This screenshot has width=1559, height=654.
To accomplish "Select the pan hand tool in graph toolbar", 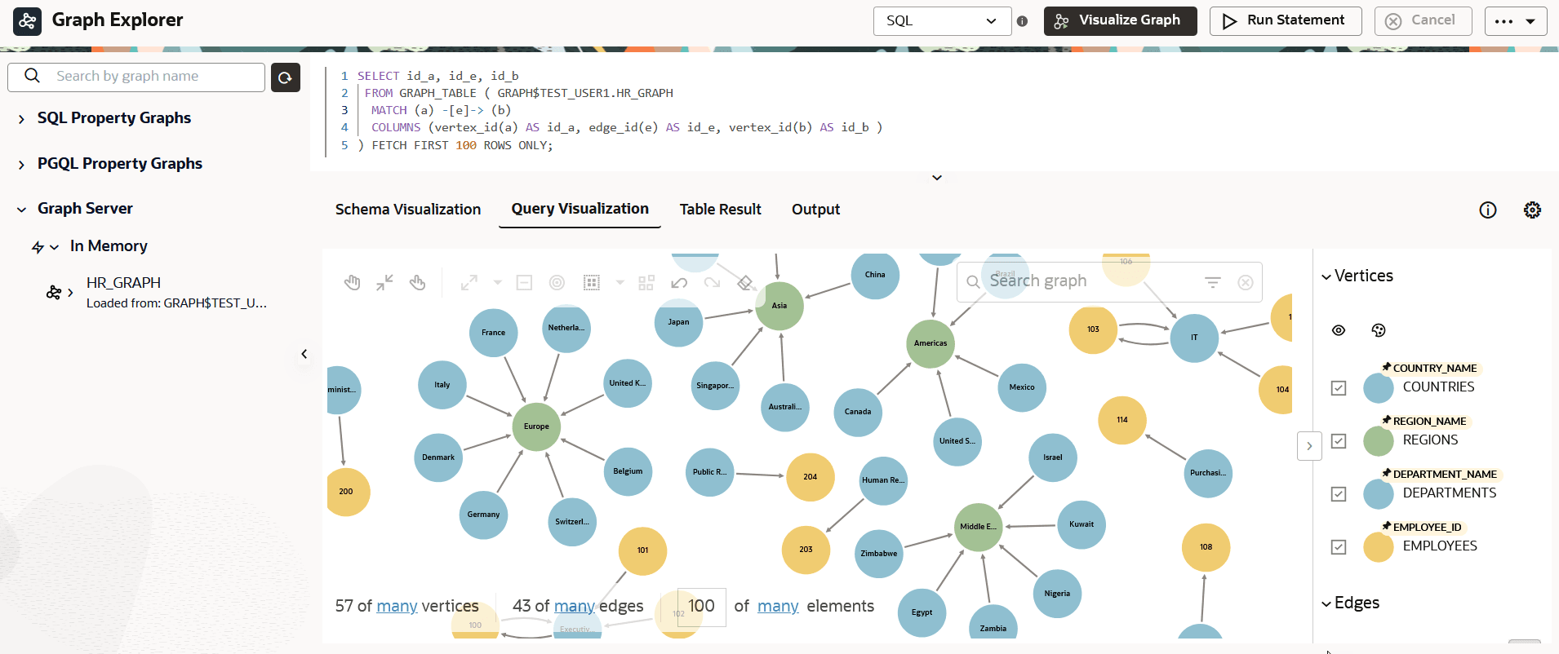I will click(353, 283).
